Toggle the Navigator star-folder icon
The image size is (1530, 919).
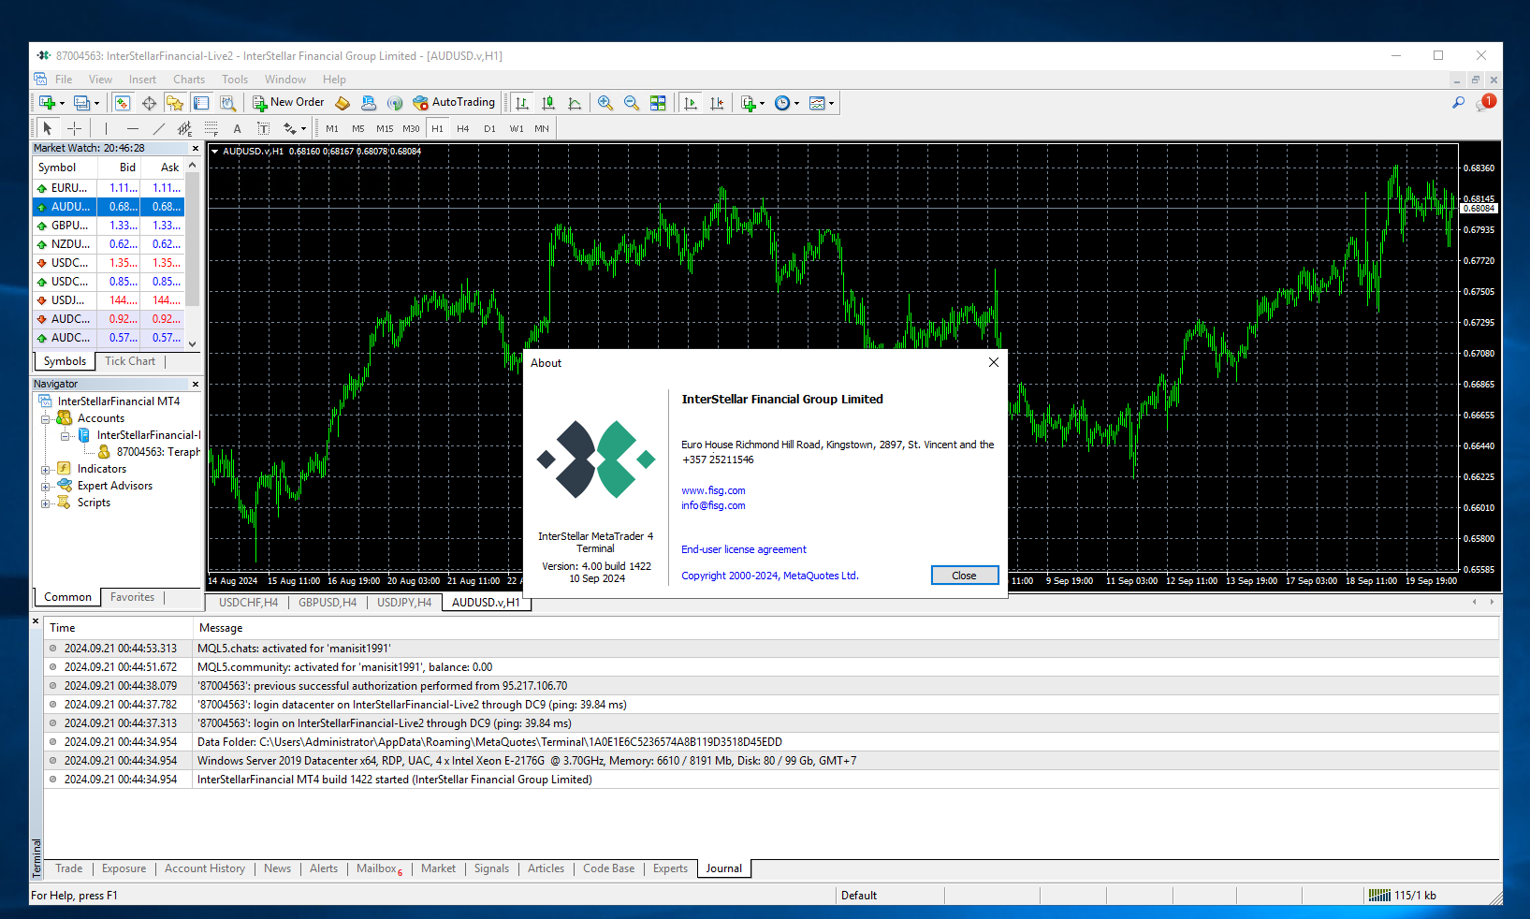tap(175, 103)
